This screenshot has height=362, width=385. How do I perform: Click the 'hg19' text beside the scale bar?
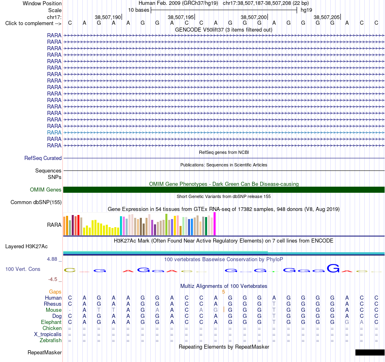click(x=306, y=10)
